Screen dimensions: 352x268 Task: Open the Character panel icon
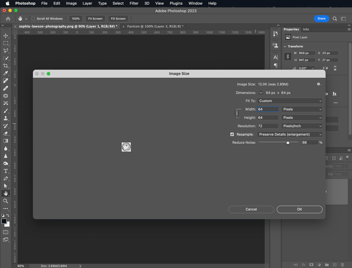click(275, 57)
